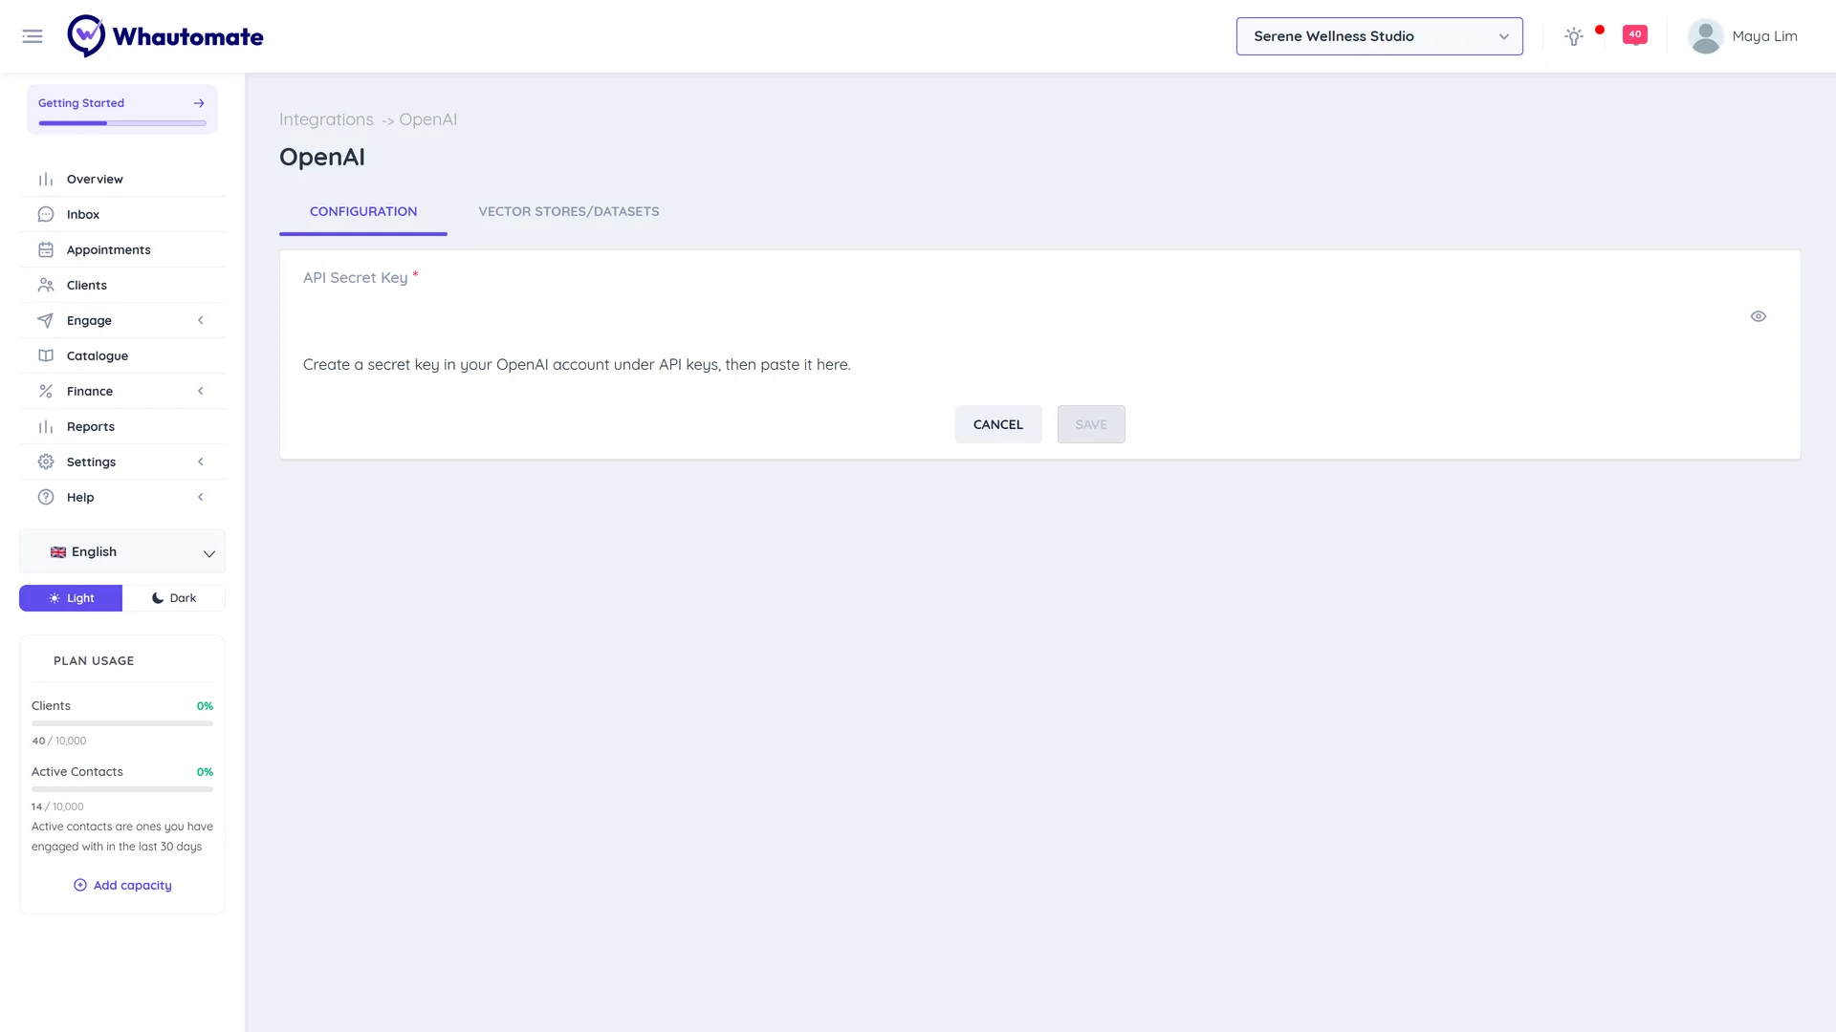Click the Getting Started progress bar
The width and height of the screenshot is (1836, 1032).
click(x=122, y=123)
